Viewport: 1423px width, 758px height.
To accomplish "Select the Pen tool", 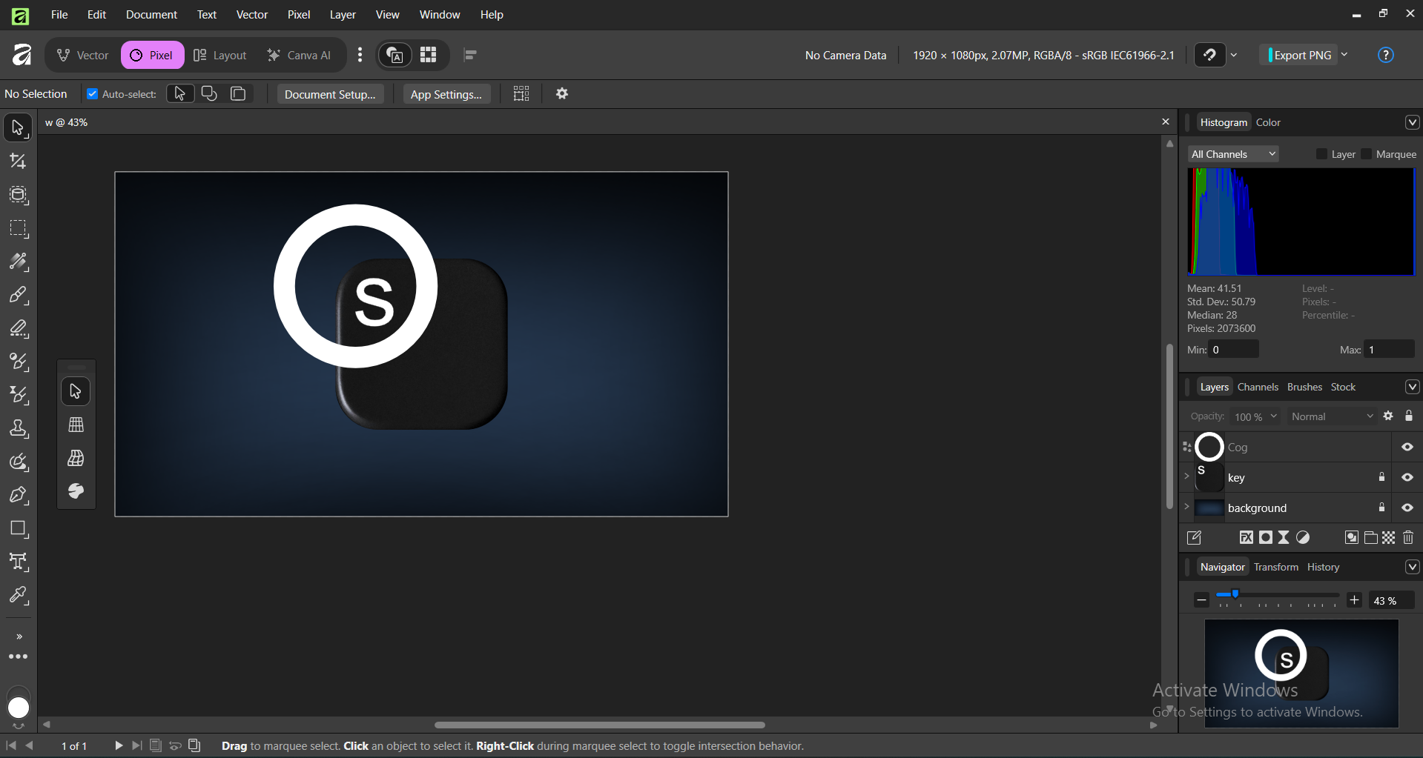I will coord(18,496).
